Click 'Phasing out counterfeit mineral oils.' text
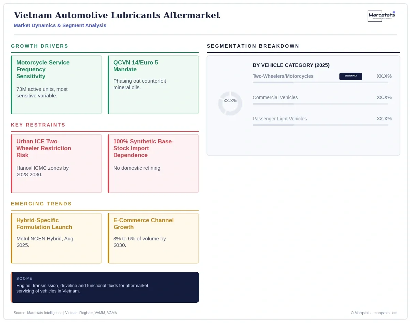 point(140,84)
